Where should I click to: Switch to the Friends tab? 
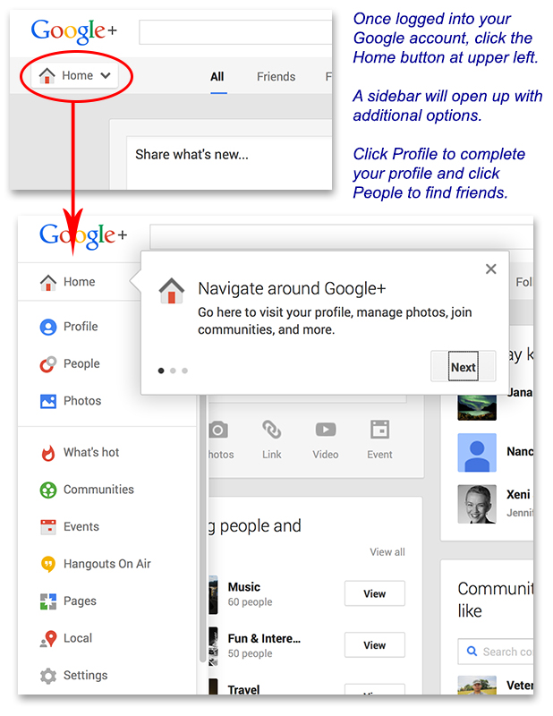pyautogui.click(x=276, y=77)
